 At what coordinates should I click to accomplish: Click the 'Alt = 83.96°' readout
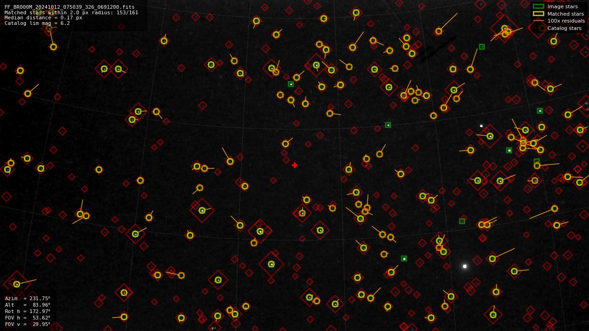click(x=28, y=305)
